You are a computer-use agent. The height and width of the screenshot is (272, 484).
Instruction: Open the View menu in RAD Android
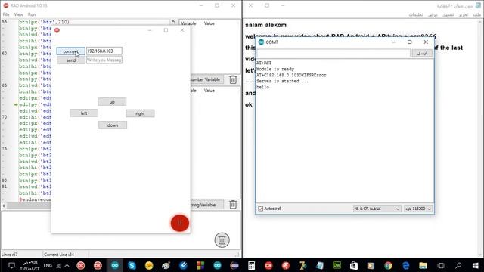(x=18, y=14)
